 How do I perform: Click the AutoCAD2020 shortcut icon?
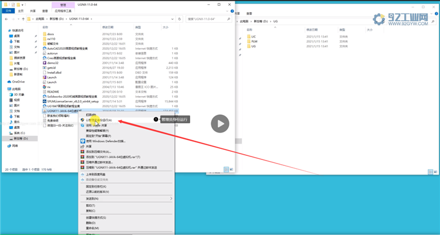coord(45,49)
